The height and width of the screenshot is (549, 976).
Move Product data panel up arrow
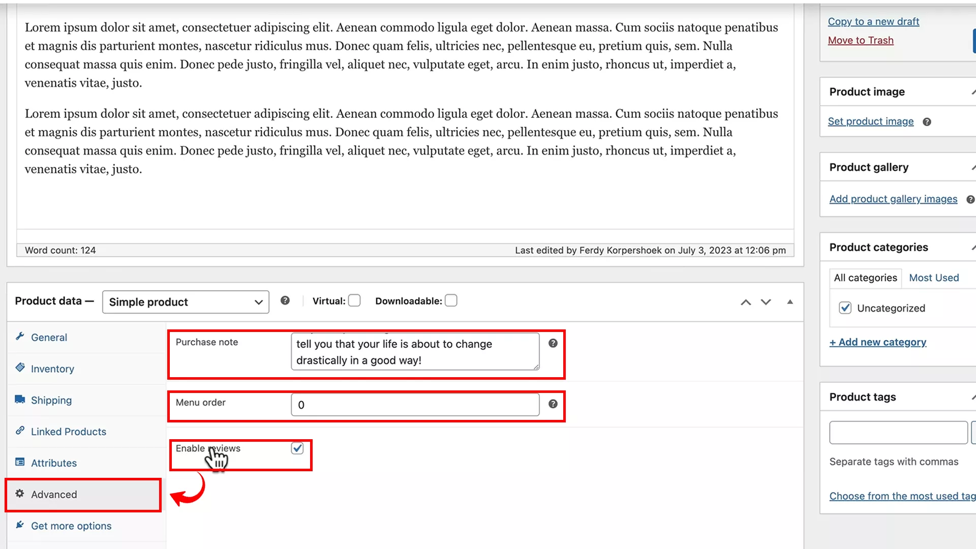click(x=746, y=302)
